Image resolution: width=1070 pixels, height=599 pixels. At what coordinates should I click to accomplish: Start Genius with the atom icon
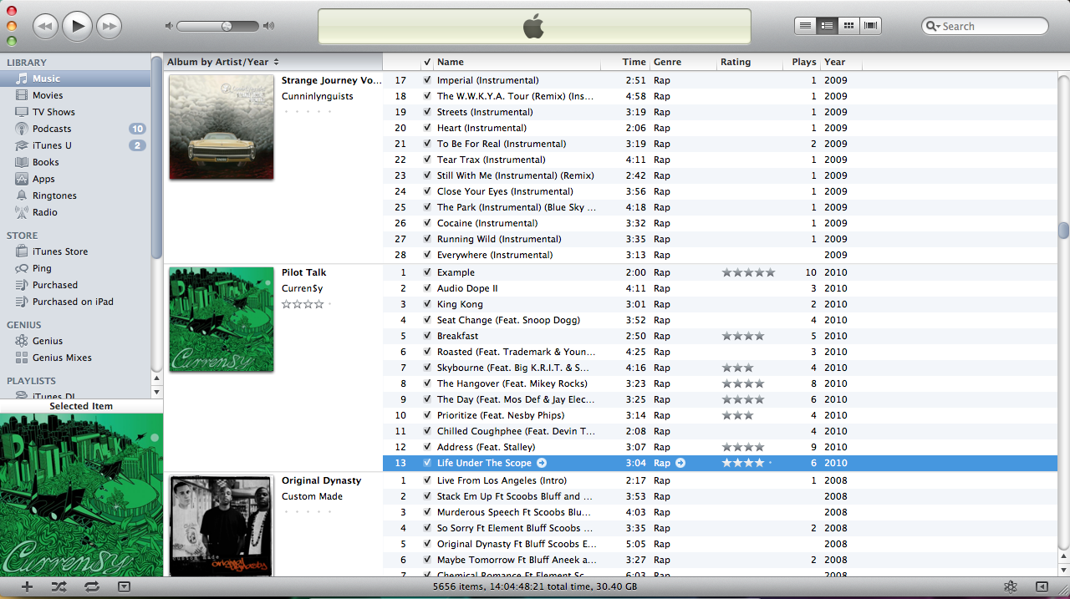[x=1011, y=586]
